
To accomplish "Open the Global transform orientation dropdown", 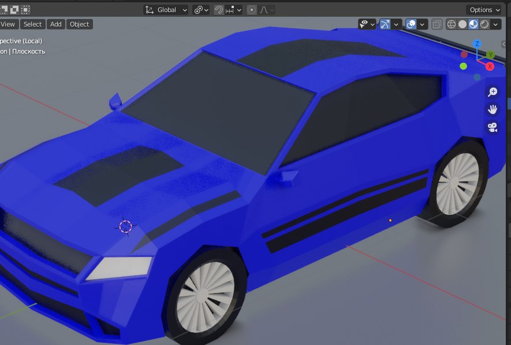I will (166, 10).
